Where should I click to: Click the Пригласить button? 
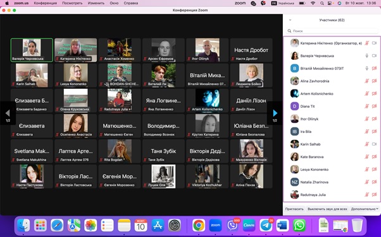(x=294, y=209)
